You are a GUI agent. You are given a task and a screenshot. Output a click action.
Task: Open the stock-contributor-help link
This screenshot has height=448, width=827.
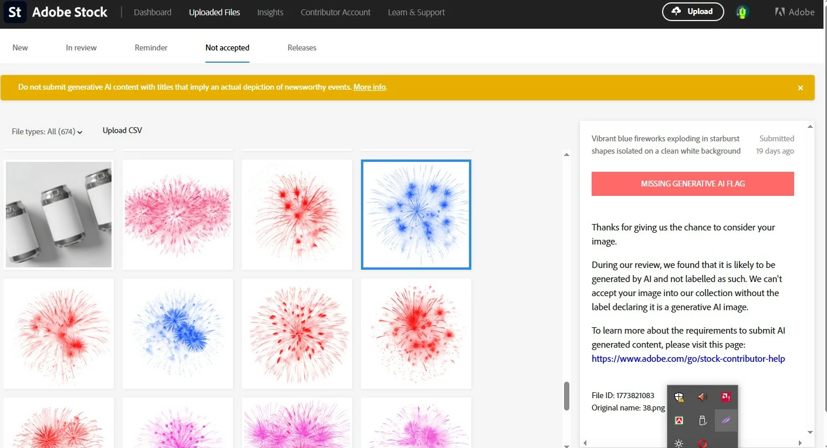pyautogui.click(x=688, y=359)
